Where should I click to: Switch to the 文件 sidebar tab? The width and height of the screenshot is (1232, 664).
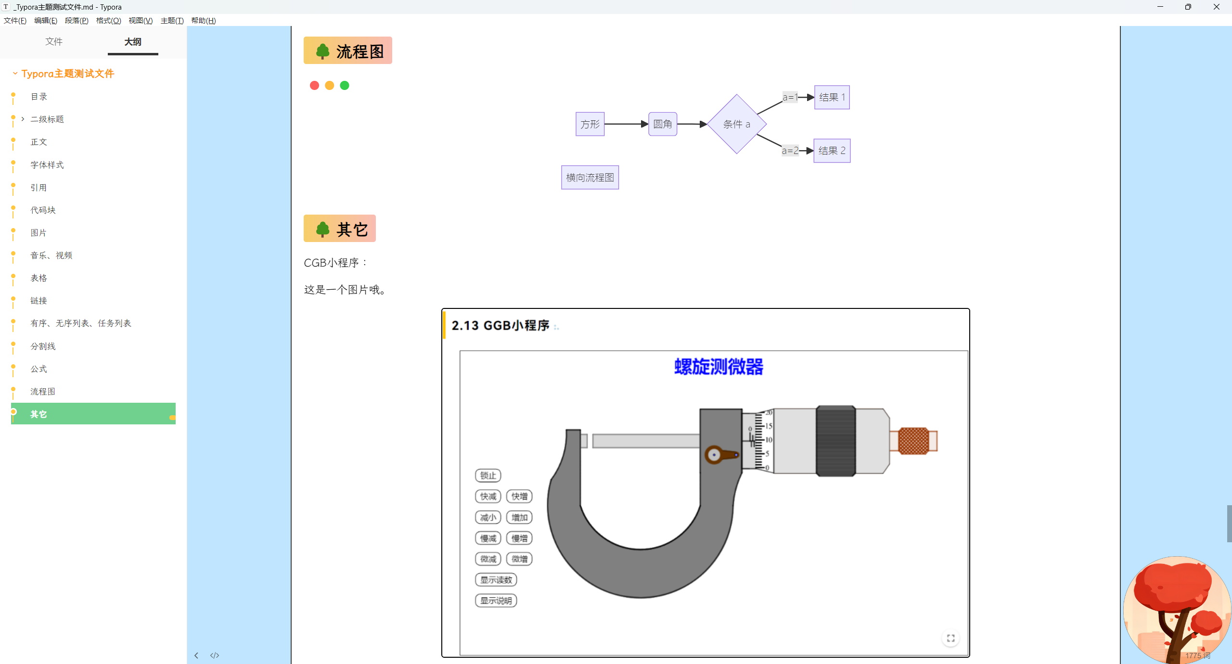tap(54, 41)
